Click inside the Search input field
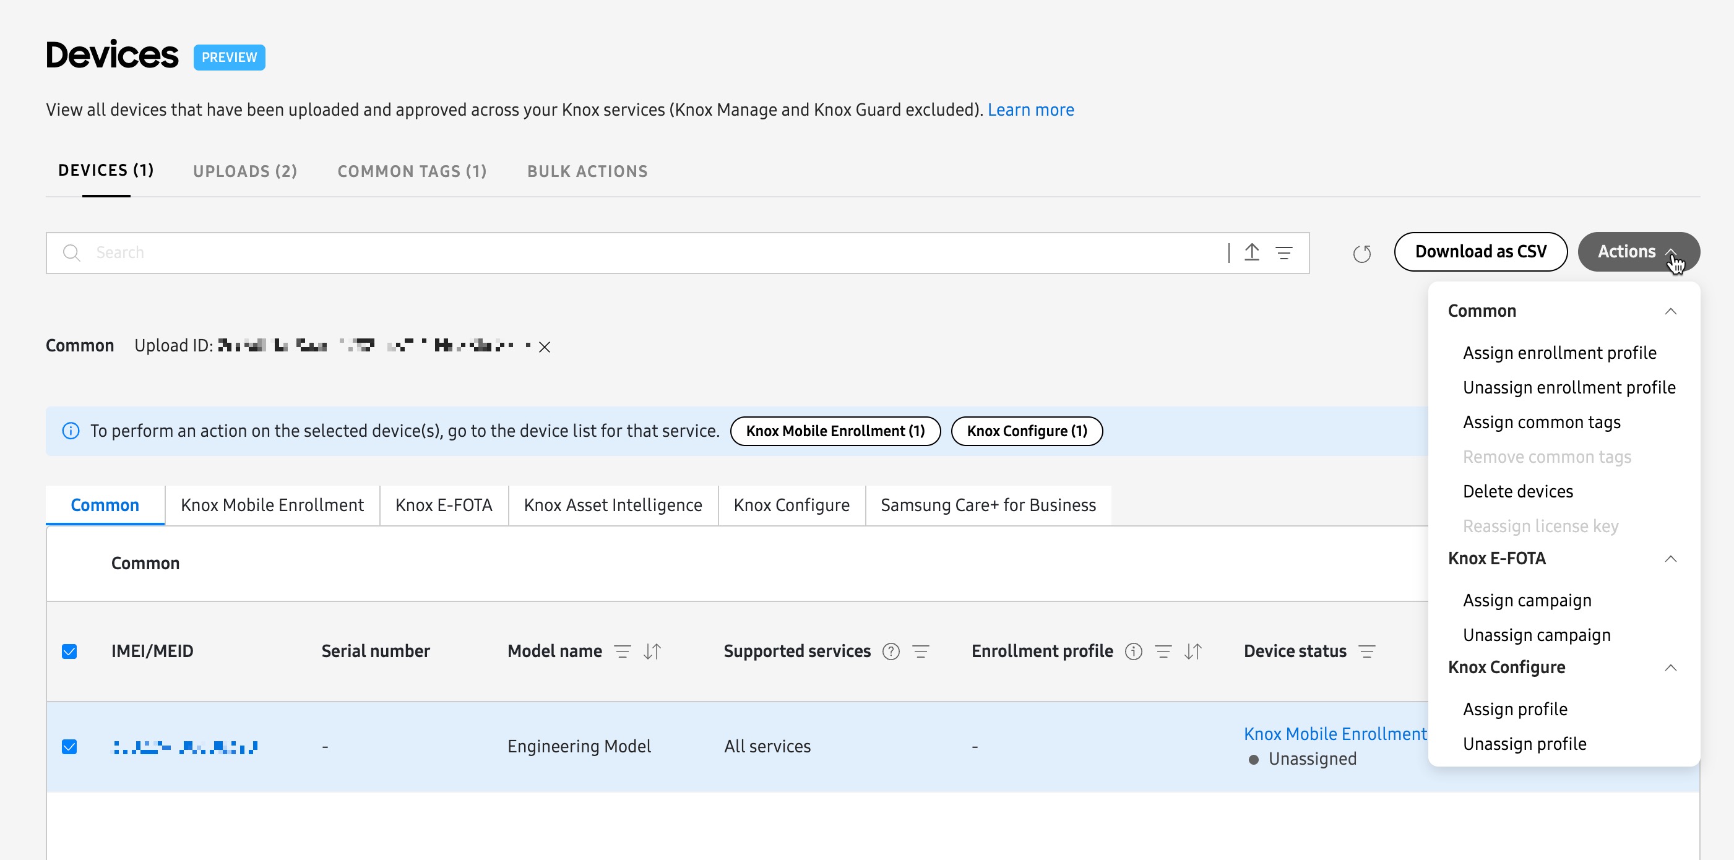 point(337,252)
